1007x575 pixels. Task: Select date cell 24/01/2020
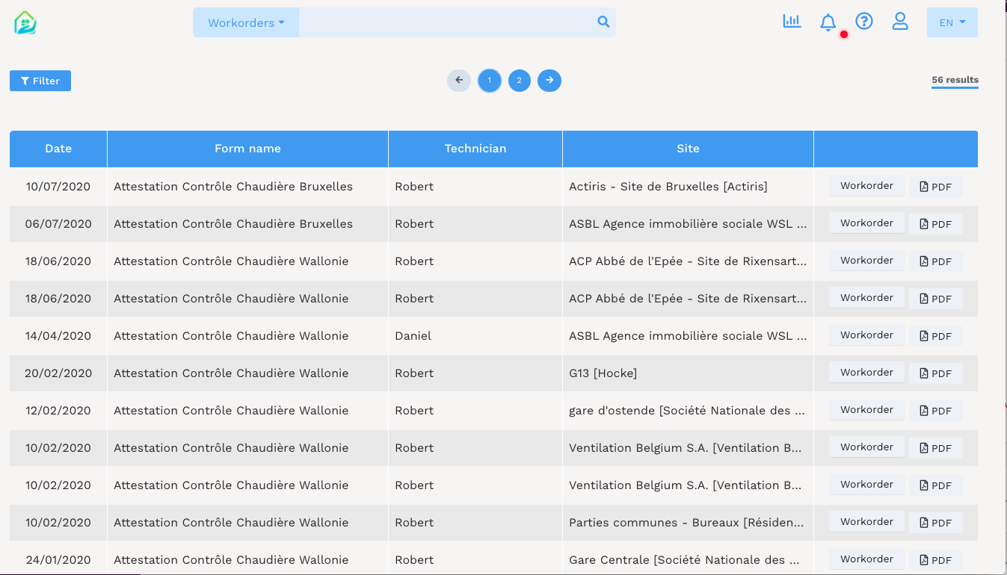coord(58,560)
